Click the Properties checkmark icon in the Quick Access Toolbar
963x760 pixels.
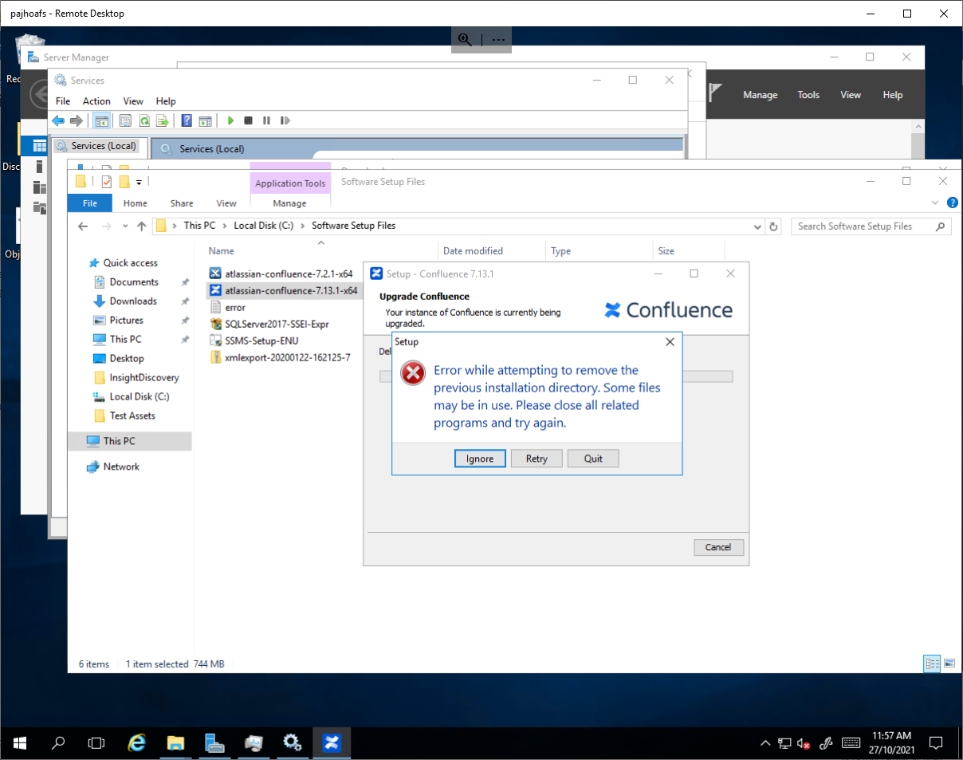click(x=106, y=182)
